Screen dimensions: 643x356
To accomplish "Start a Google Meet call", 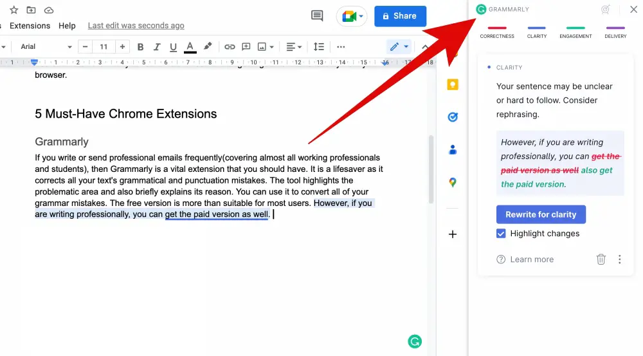I will 352,17.
